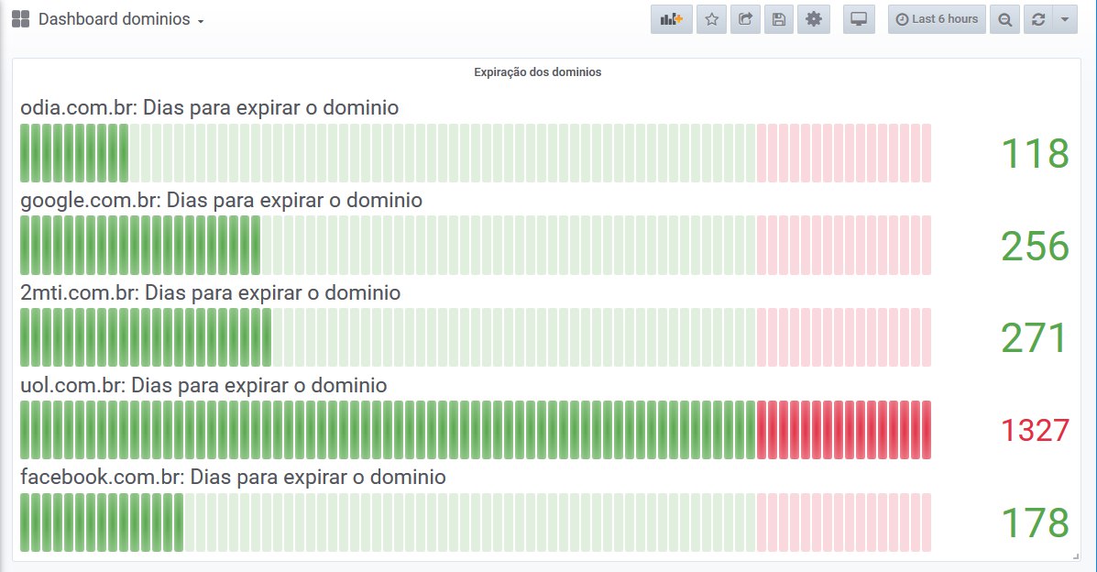Click the odia.com.br bar gauge
This screenshot has width=1097, height=572.
475,153
